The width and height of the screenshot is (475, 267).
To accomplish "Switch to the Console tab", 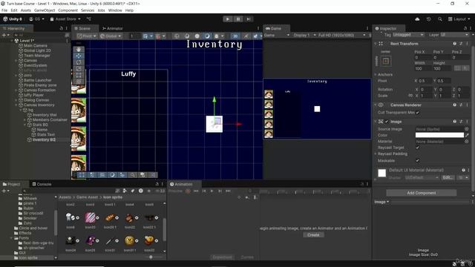I will 42,184.
